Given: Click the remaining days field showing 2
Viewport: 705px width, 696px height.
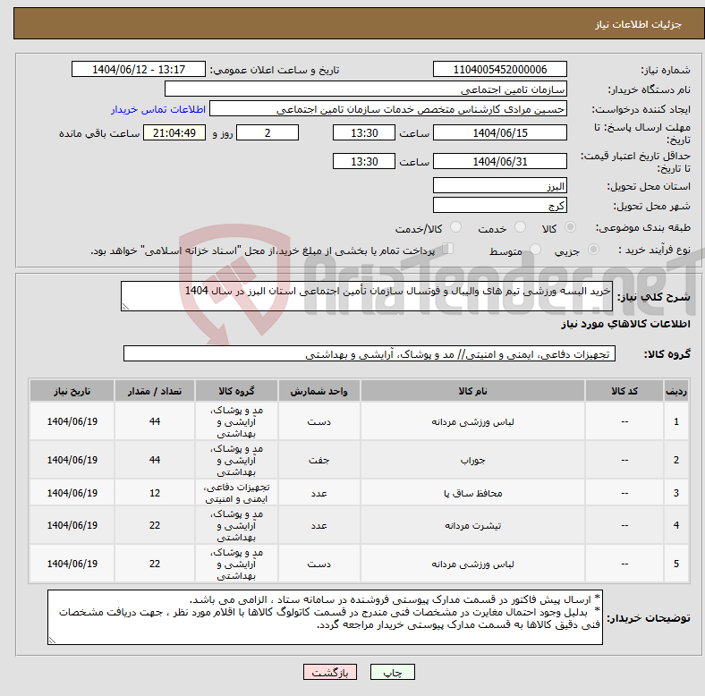Looking at the screenshot, I should pyautogui.click(x=268, y=133).
